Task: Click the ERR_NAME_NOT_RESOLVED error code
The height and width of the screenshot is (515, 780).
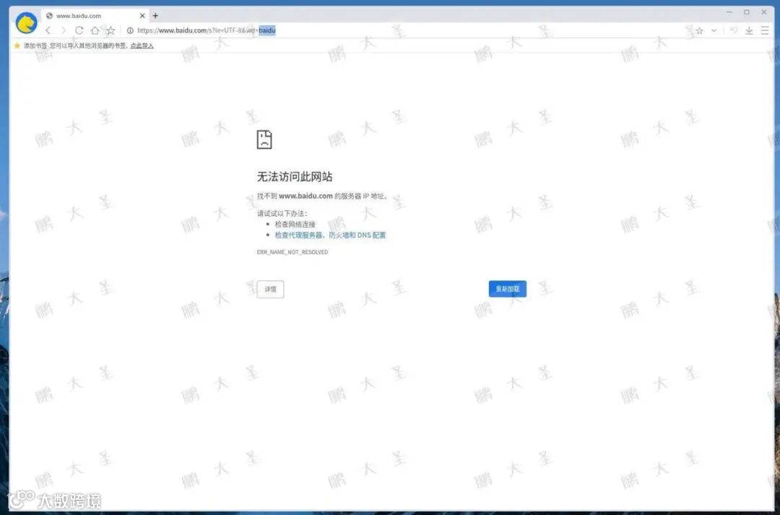Action: point(292,252)
